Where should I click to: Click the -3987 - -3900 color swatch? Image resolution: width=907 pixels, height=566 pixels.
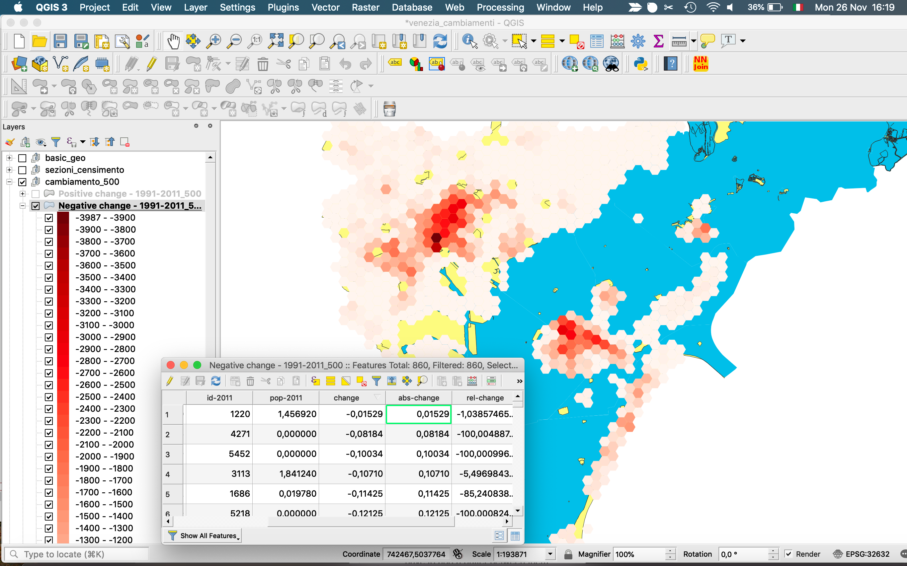tap(63, 218)
